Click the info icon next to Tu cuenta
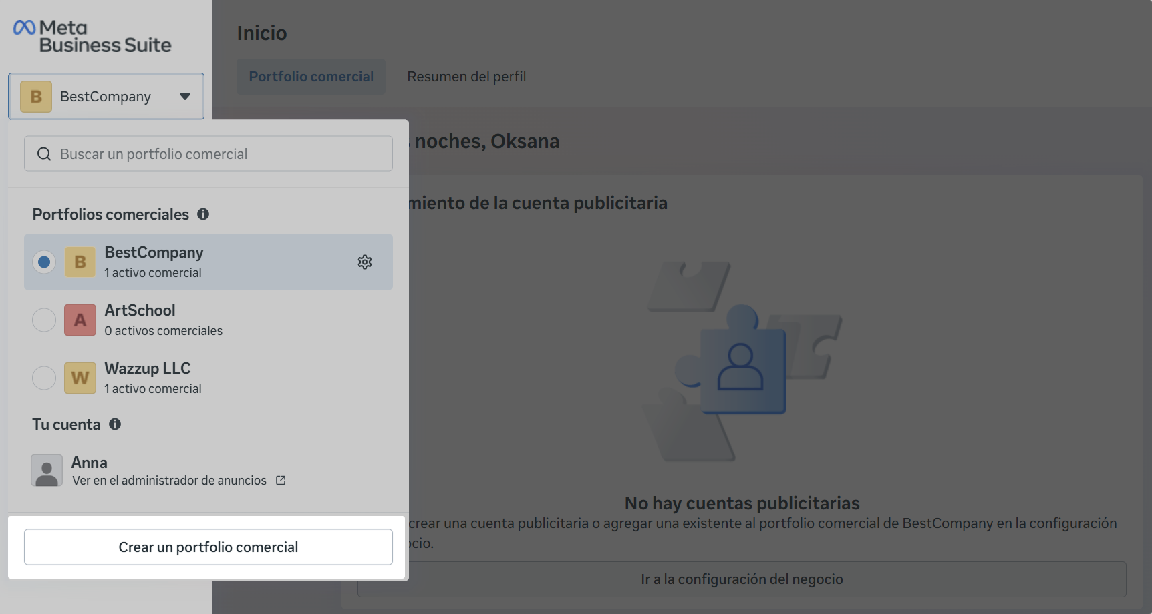The image size is (1152, 614). coord(114,424)
